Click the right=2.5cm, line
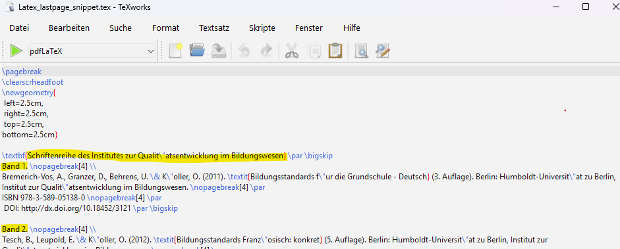Screen dimensions: 620x249 tap(26, 114)
